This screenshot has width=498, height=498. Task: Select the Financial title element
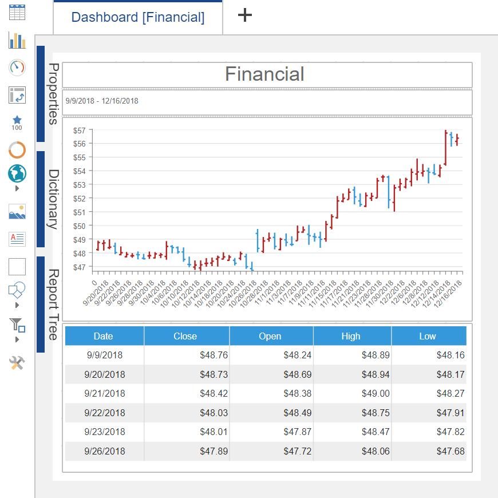(267, 74)
